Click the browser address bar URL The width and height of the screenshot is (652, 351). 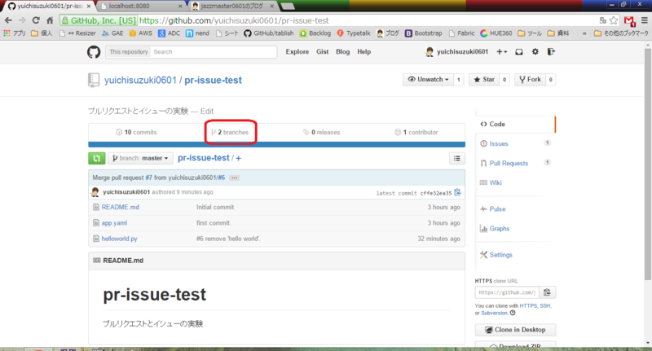point(234,20)
